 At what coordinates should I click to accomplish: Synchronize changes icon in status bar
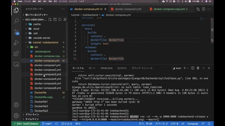[57, 124]
